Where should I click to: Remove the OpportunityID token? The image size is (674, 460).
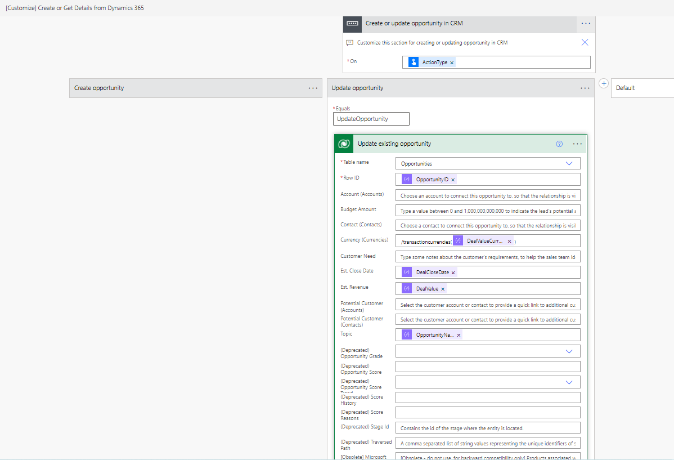[x=453, y=180]
